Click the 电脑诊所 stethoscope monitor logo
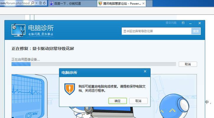This screenshot has height=118, width=214. tap(19, 30)
